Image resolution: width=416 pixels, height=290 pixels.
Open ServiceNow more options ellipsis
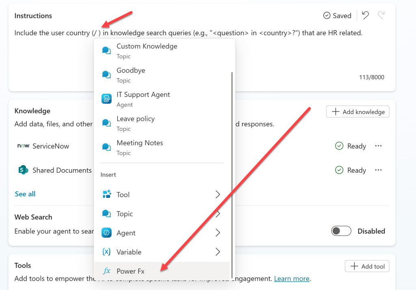(x=378, y=146)
